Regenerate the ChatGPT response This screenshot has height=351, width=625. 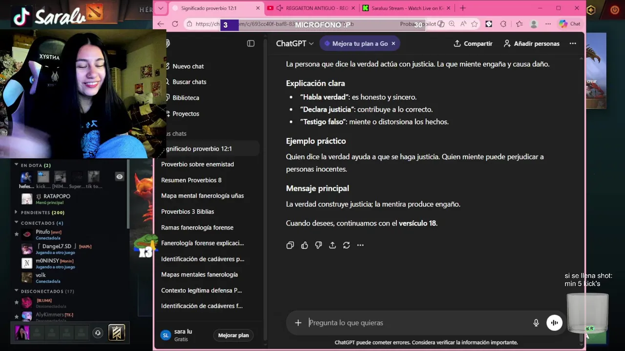(x=346, y=245)
